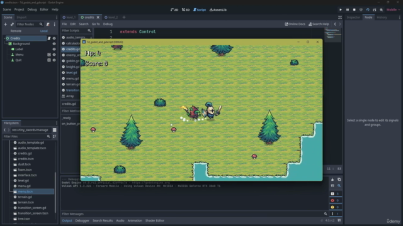This screenshot has height=226, width=403.
Task: Toggle visibility of the Background node
Action: click(x=54, y=44)
